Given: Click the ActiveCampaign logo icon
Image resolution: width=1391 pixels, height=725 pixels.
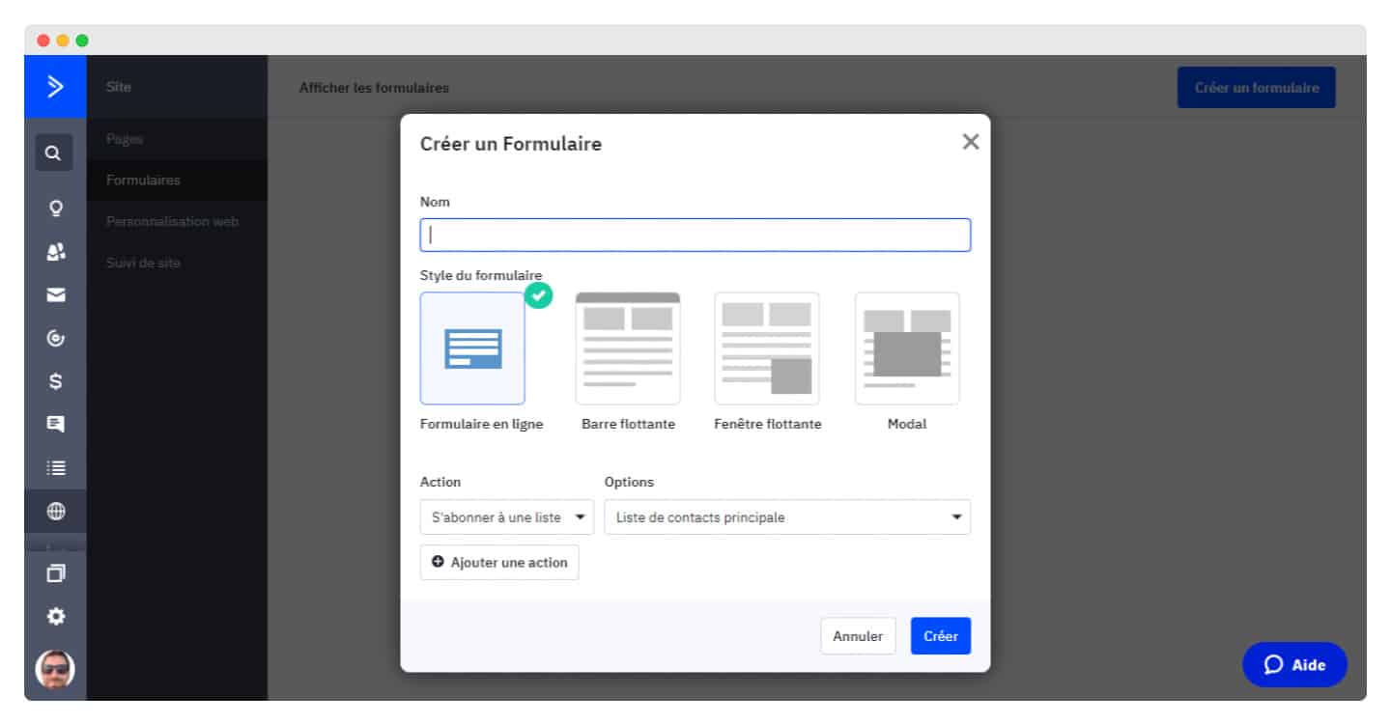Looking at the screenshot, I should (55, 87).
